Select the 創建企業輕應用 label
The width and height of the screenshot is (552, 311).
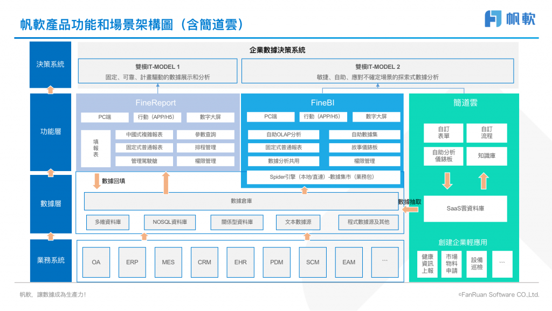coord(463,243)
